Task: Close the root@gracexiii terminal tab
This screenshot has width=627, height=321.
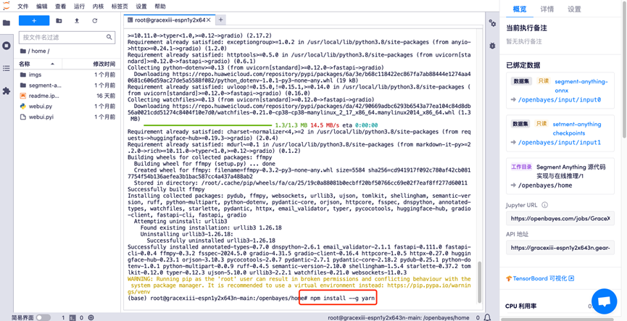Action: point(208,20)
